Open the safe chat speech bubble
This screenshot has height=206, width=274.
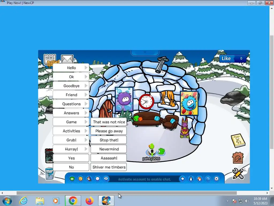pyautogui.click(x=106, y=179)
